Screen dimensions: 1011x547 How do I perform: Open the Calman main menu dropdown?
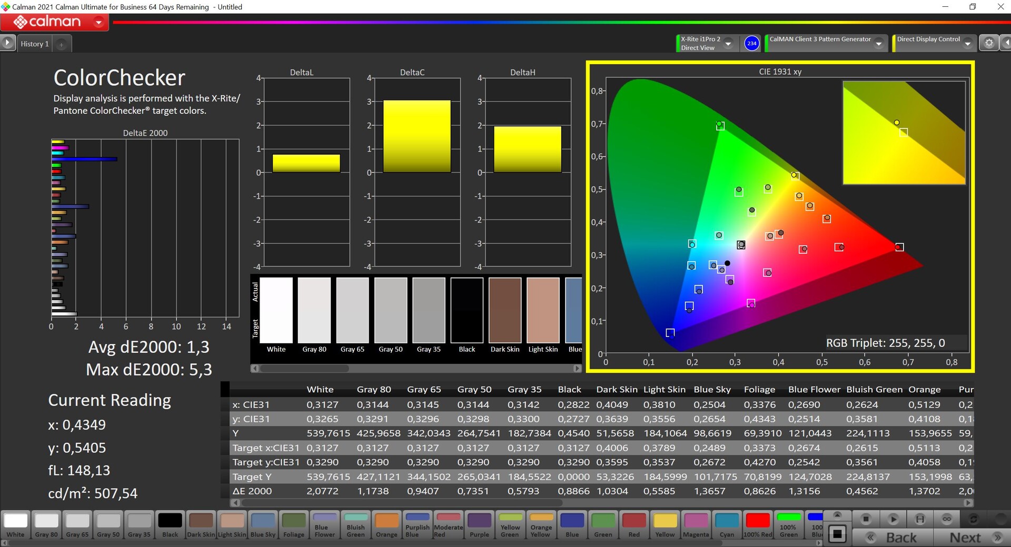pos(98,22)
